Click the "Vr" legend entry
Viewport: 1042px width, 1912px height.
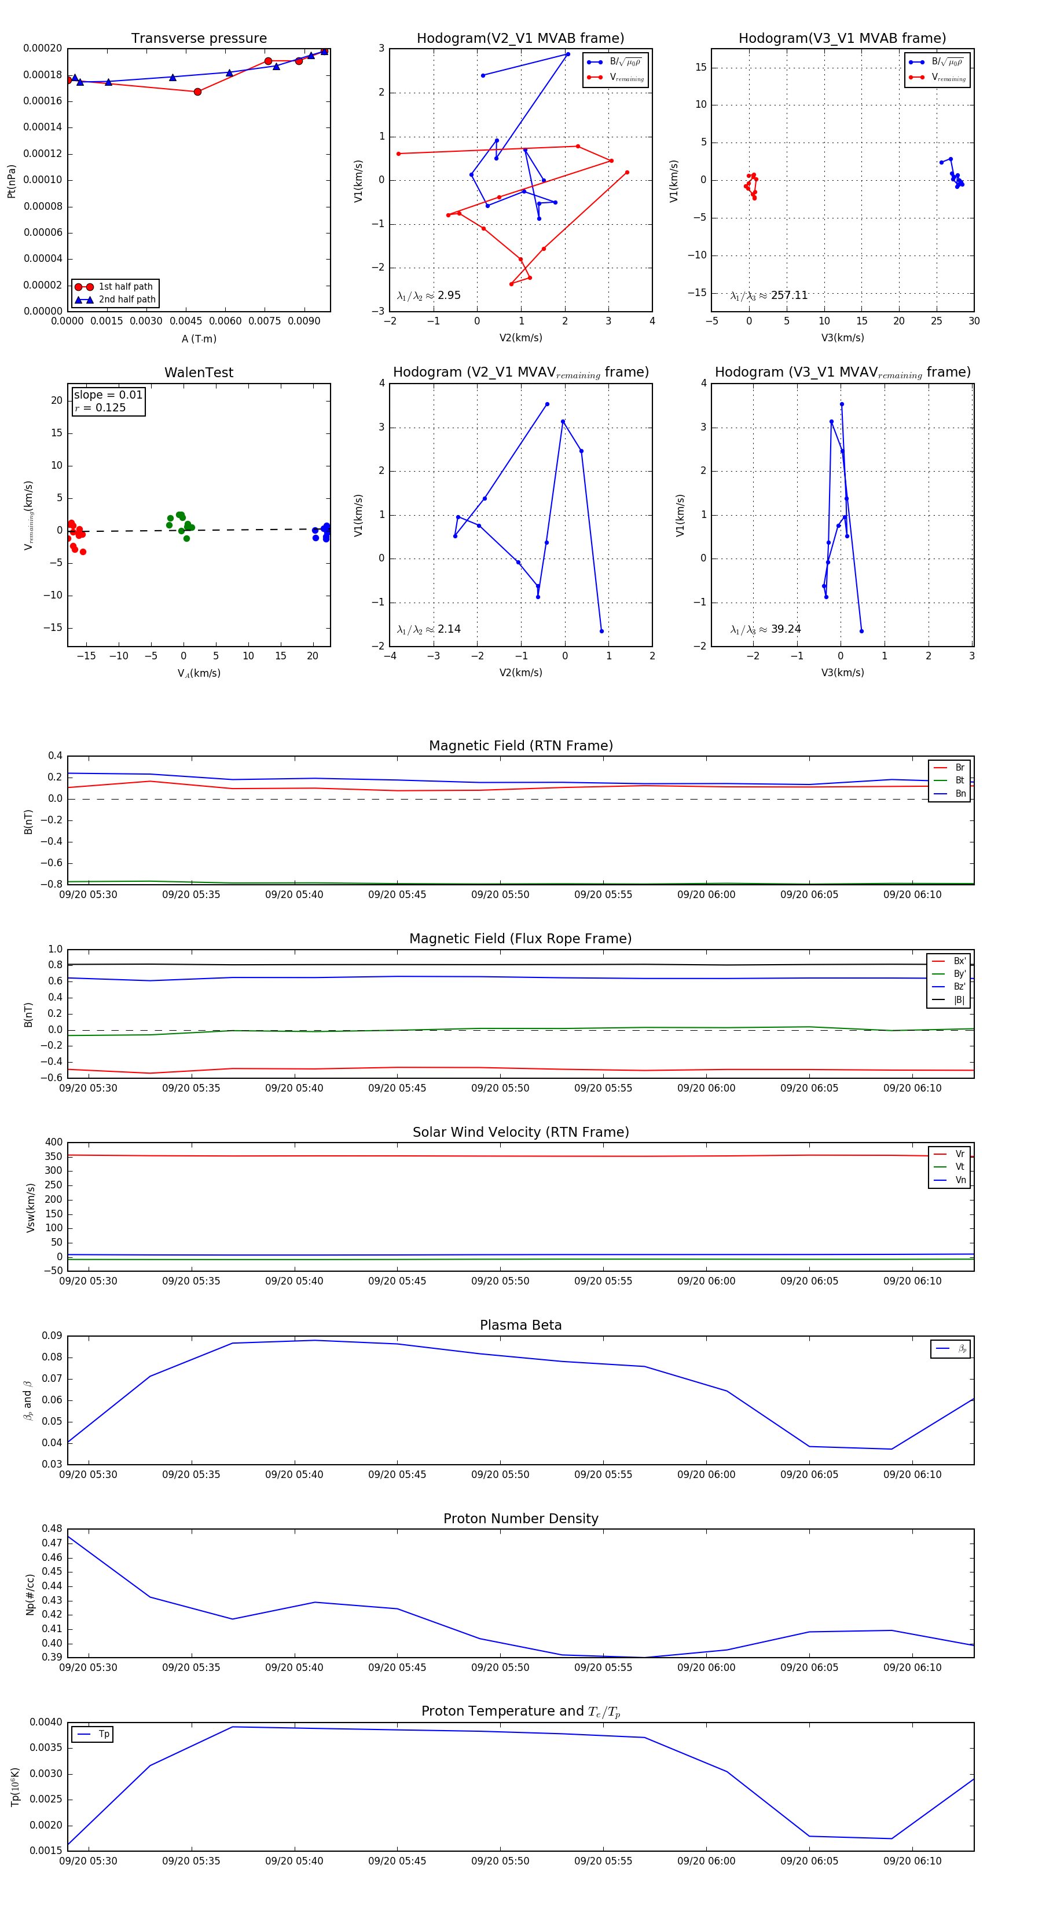(949, 1154)
